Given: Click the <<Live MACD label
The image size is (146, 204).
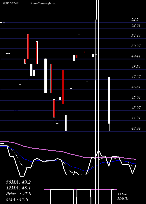Looking at the screenshot, I should pyautogui.click(x=123, y=196).
